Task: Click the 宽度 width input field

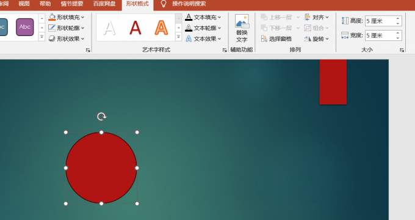Action: point(380,35)
